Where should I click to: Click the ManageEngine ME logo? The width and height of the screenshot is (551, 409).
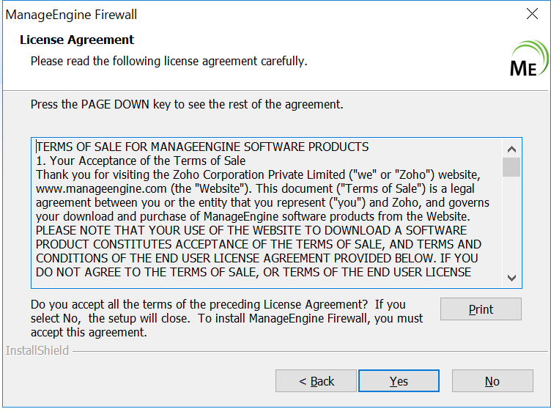tap(529, 59)
